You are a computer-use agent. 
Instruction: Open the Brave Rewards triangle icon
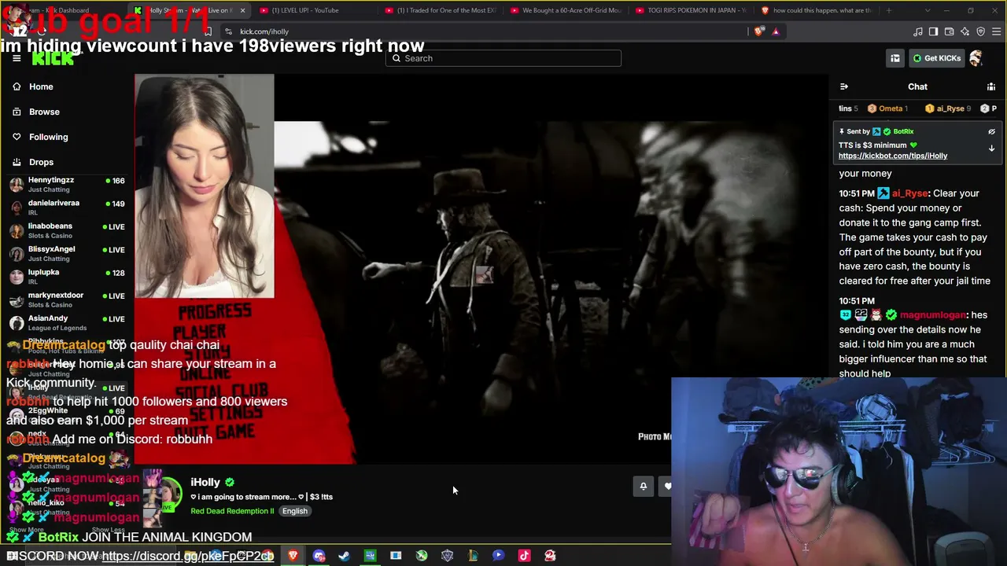point(776,31)
